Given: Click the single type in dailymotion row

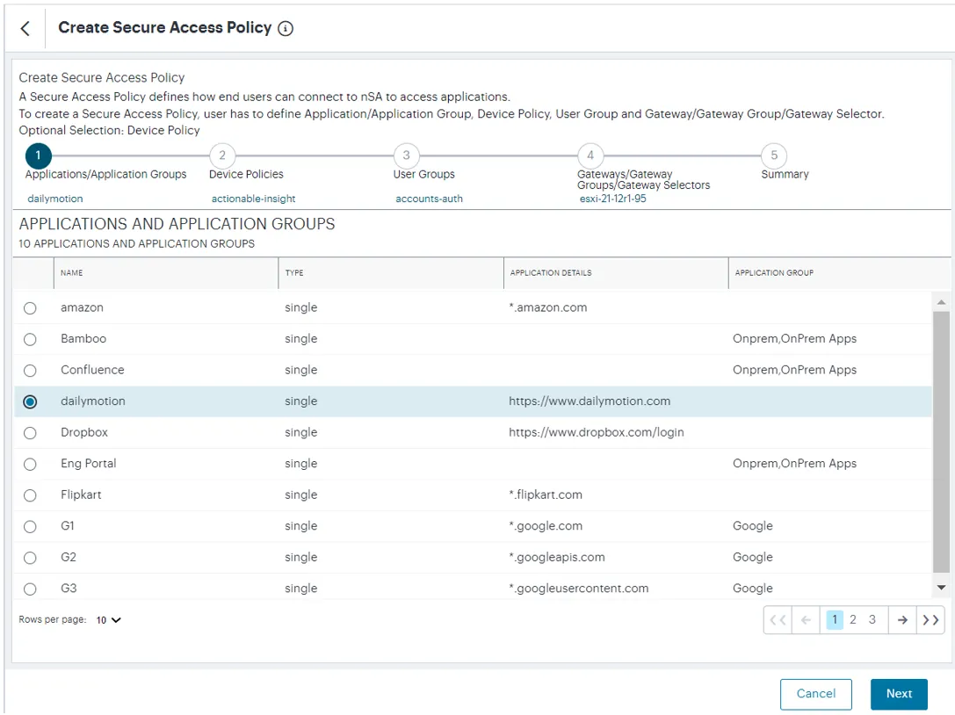Looking at the screenshot, I should click(300, 401).
